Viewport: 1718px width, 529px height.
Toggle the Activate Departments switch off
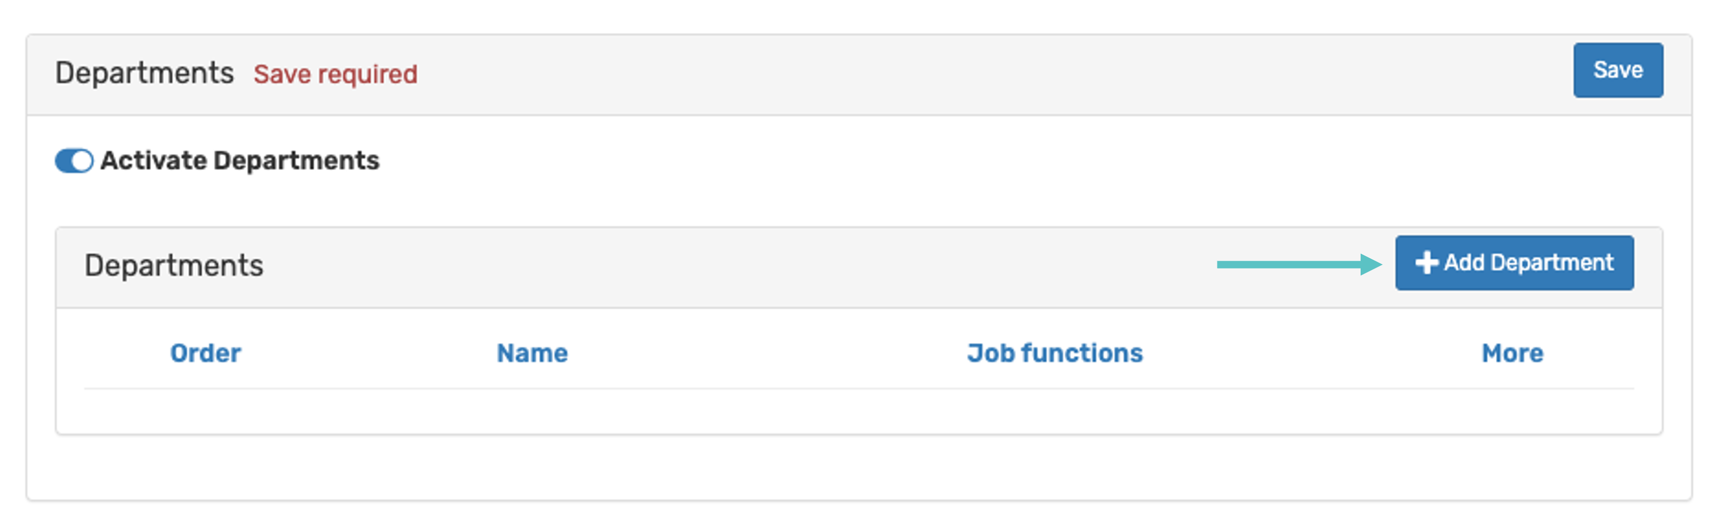pos(74,160)
